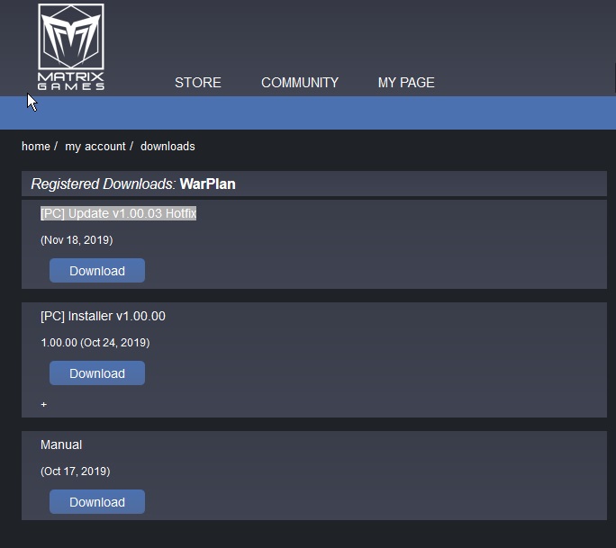616x548 pixels.
Task: Click the Matrix Games logo
Action: click(x=71, y=47)
